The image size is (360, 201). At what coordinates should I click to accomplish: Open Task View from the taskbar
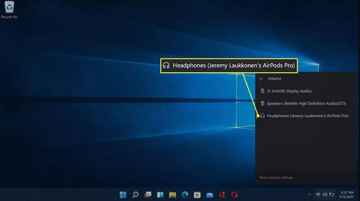click(x=148, y=195)
